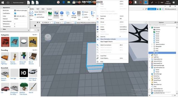Switch to the ROBLOX viewport tab

(x=46, y=22)
